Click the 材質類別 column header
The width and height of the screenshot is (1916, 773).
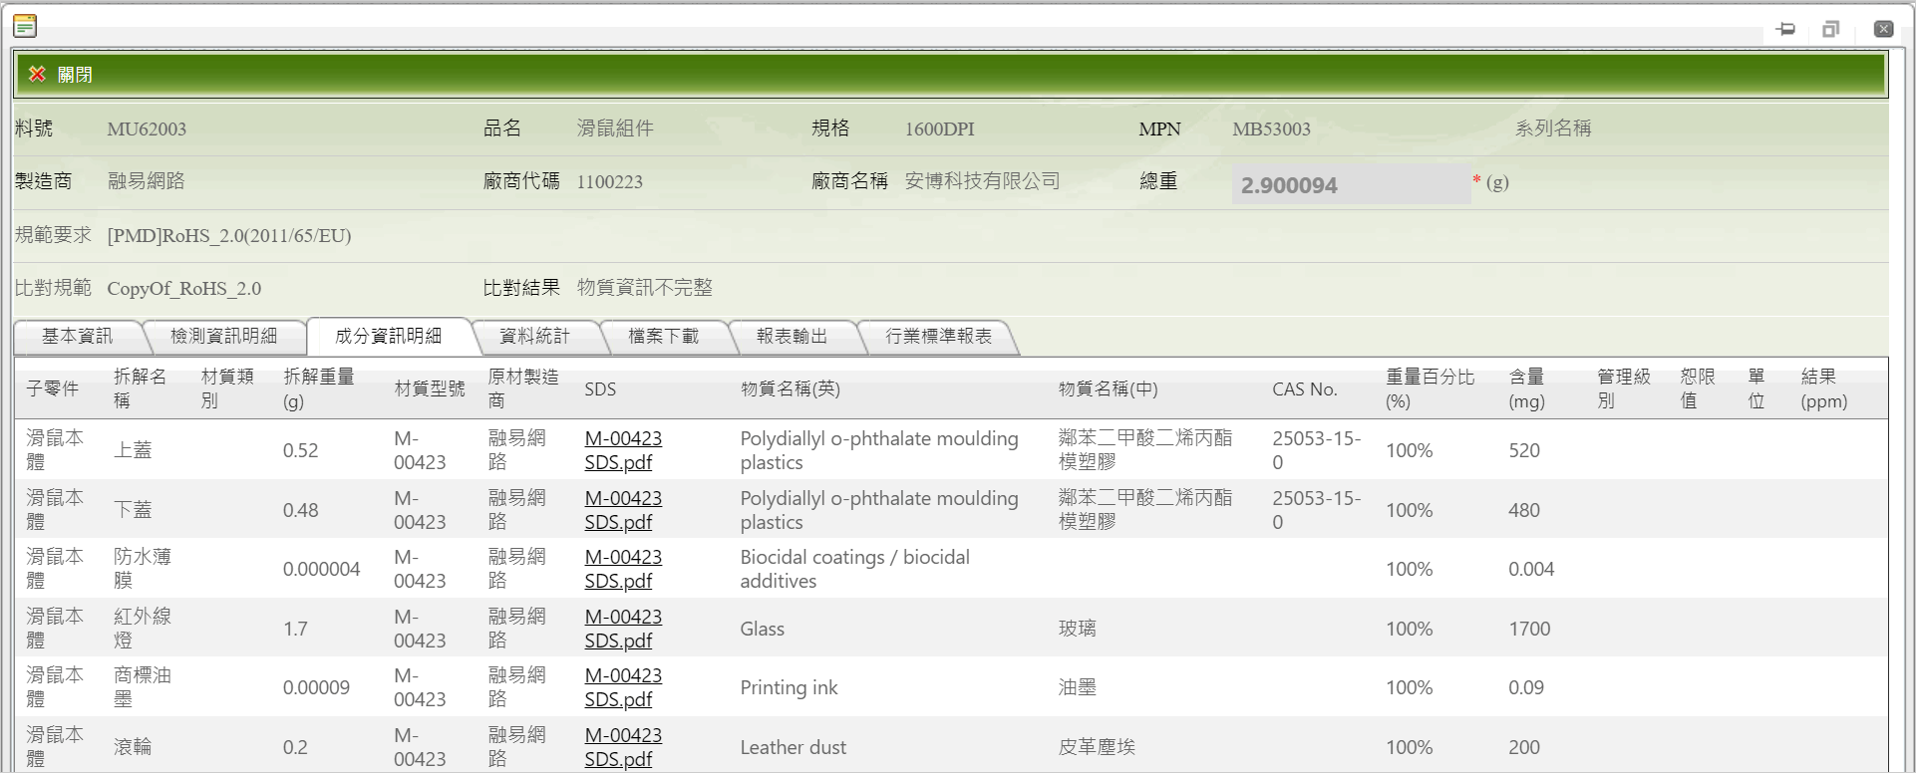click(x=227, y=388)
